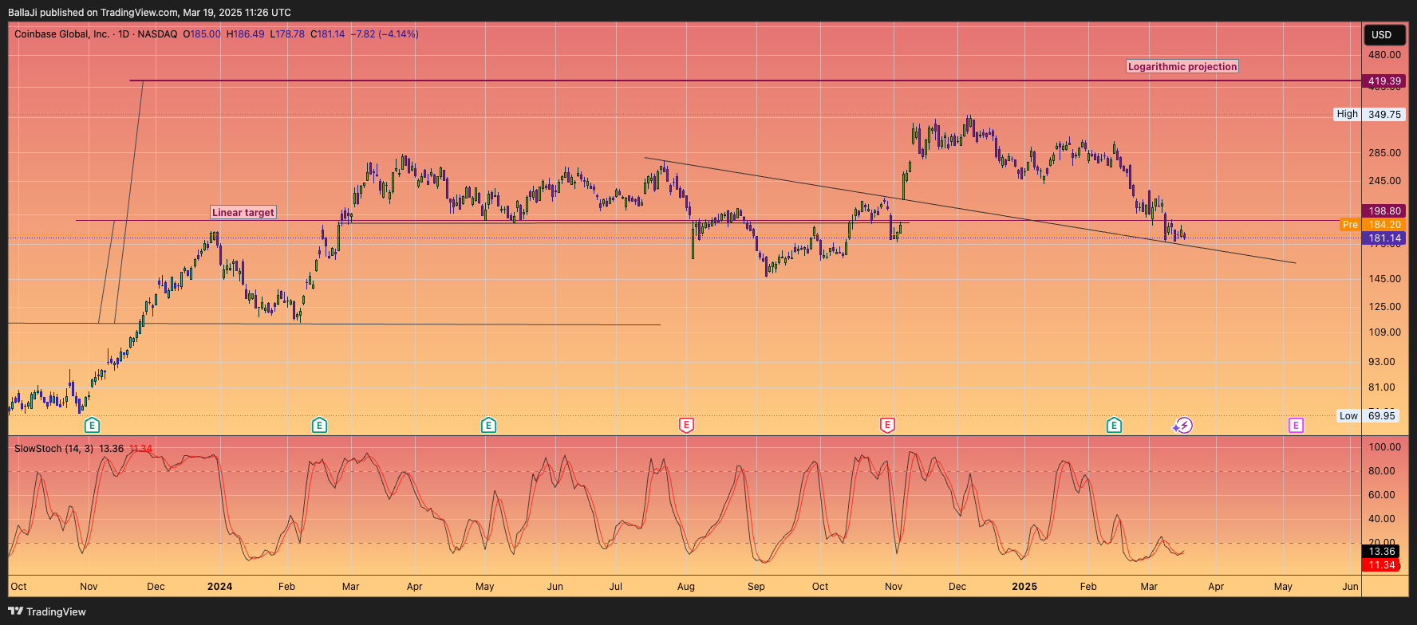This screenshot has width=1417, height=625.
Task: Select the Logarithmic projection label
Action: [x=1182, y=67]
